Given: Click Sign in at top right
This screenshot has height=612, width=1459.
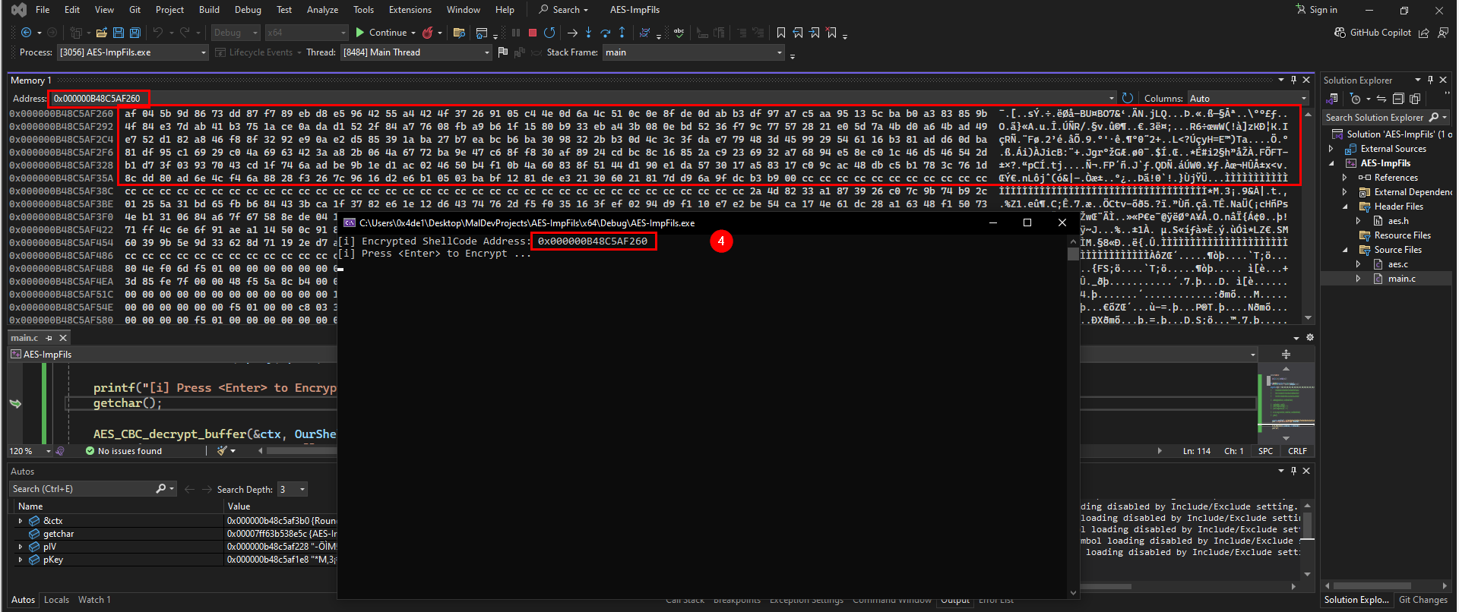Looking at the screenshot, I should click(1317, 10).
